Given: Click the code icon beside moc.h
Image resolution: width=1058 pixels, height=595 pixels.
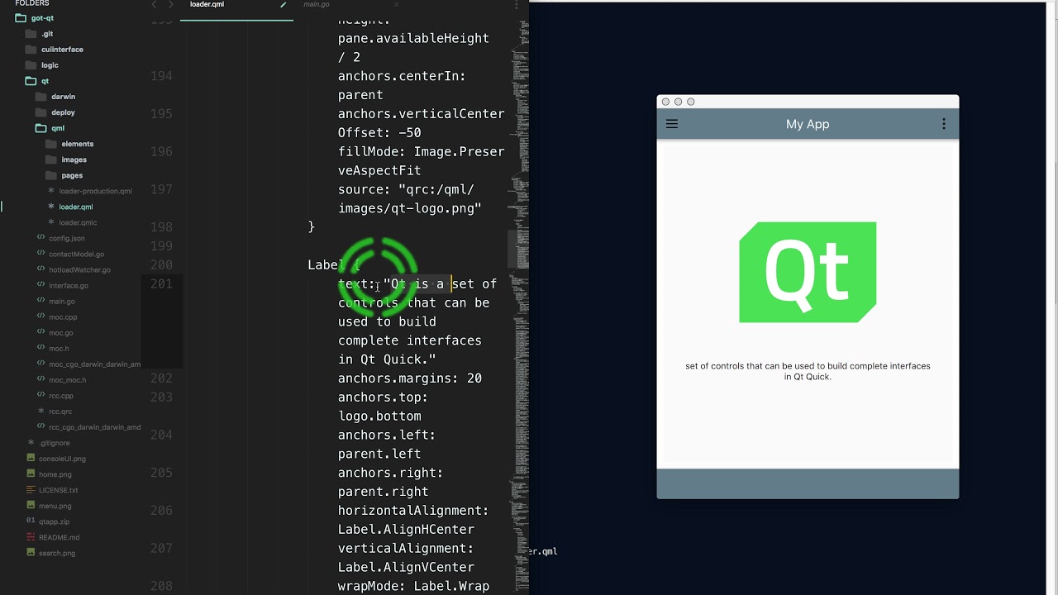Looking at the screenshot, I should coord(41,348).
